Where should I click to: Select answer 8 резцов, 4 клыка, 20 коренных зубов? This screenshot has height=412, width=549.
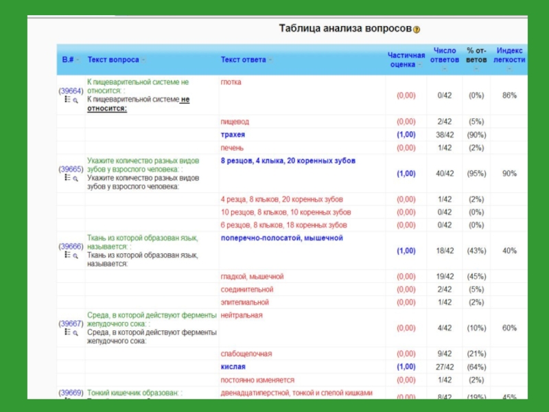pyautogui.click(x=288, y=161)
